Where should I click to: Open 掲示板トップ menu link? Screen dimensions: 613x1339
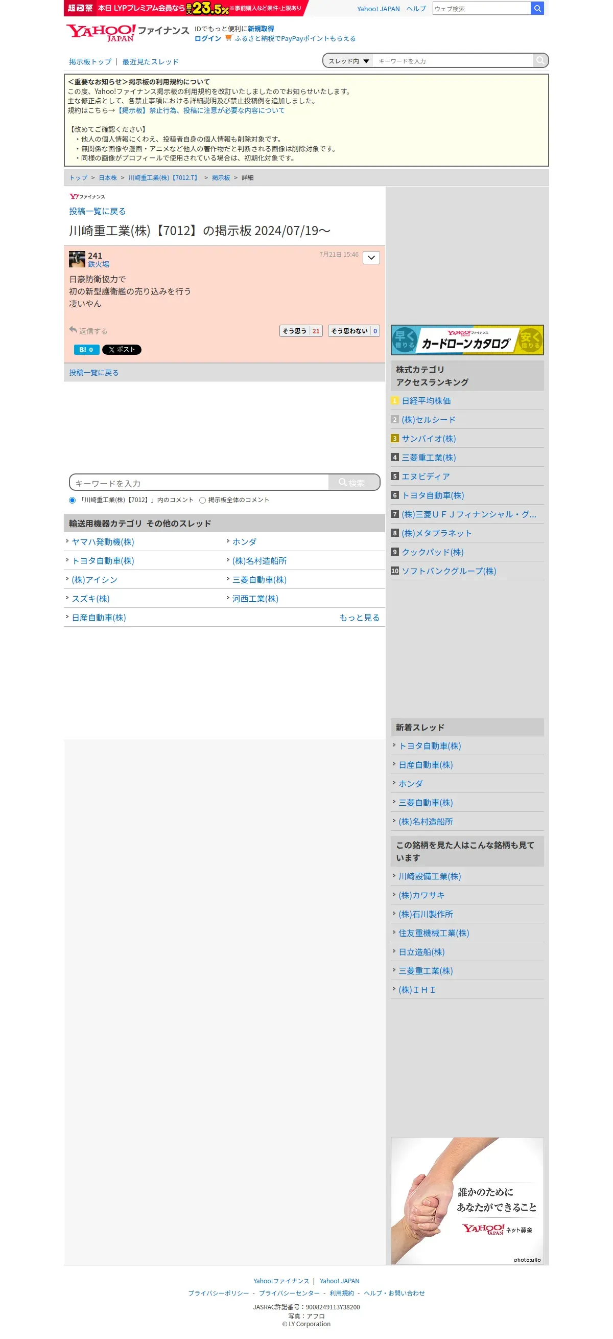click(x=90, y=61)
